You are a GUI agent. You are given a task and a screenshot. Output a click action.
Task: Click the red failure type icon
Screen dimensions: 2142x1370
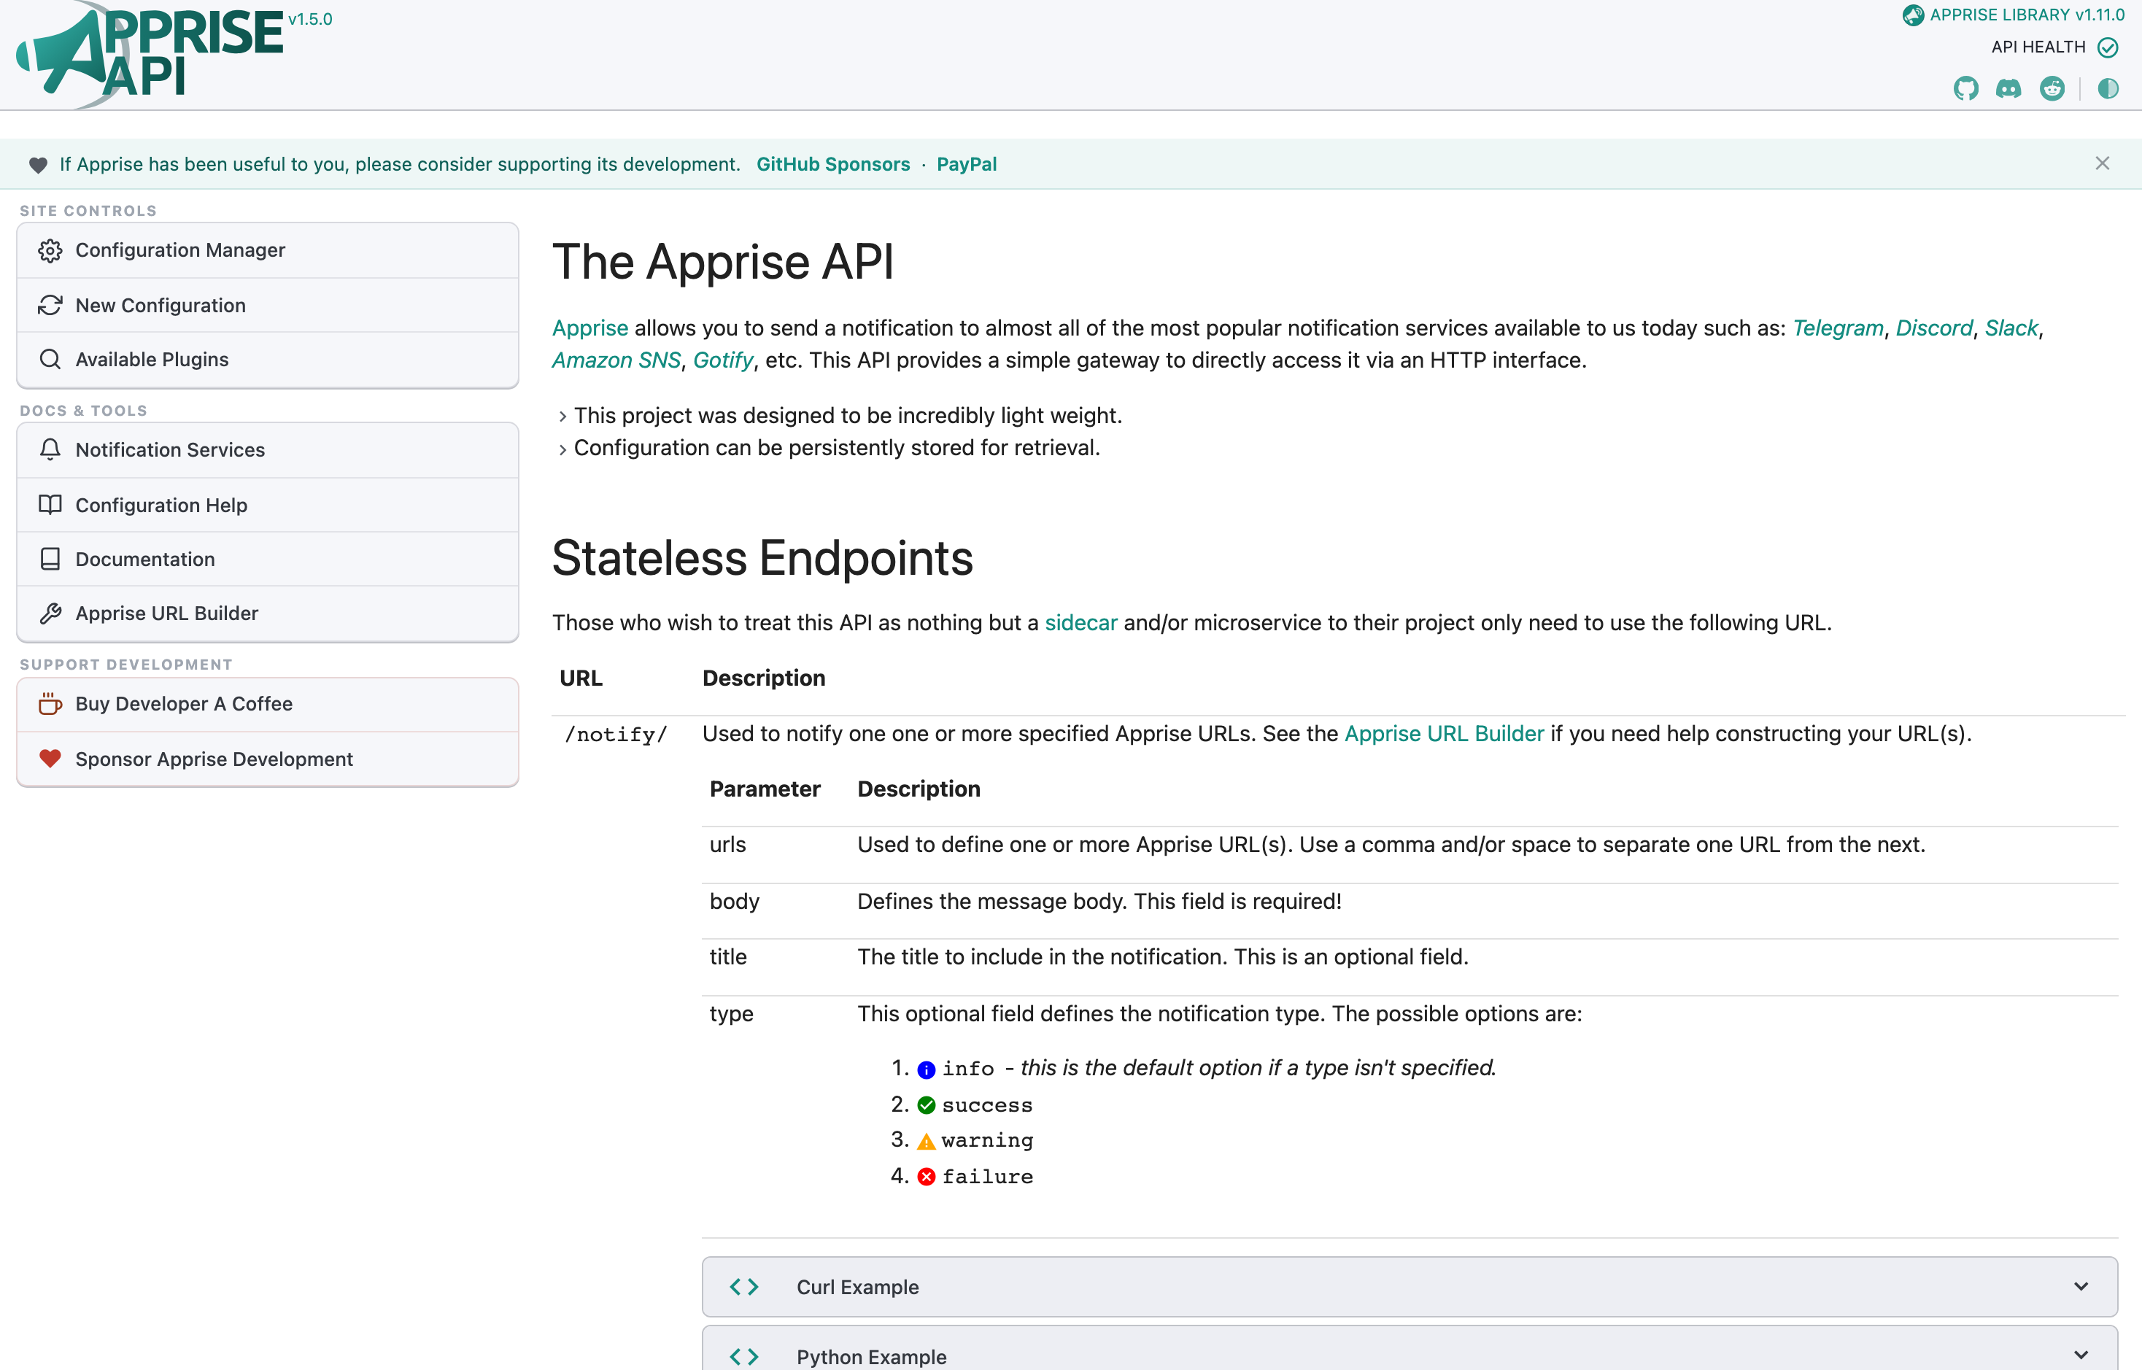(926, 1177)
